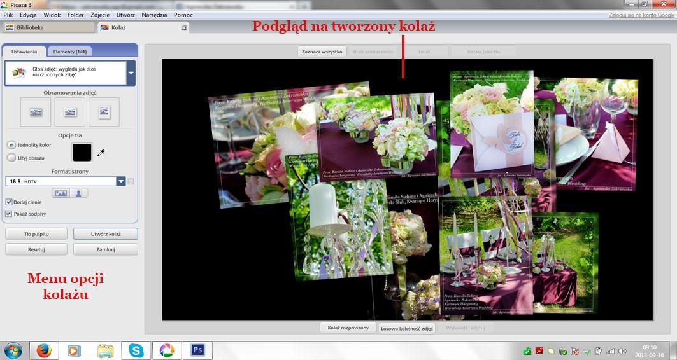Switch to Skype in the taskbar
This screenshot has height=360, width=677.
point(136,350)
